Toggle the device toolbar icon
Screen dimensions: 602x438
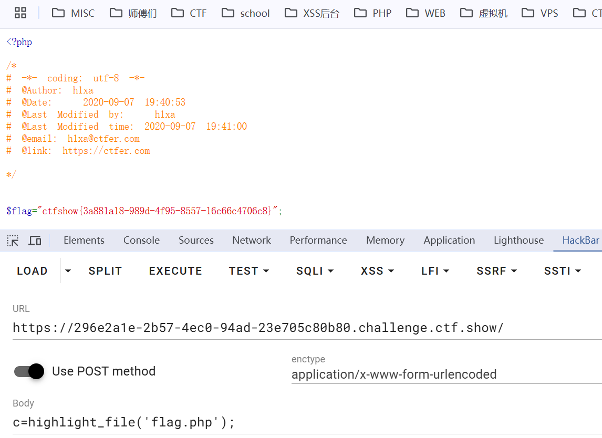coord(35,241)
